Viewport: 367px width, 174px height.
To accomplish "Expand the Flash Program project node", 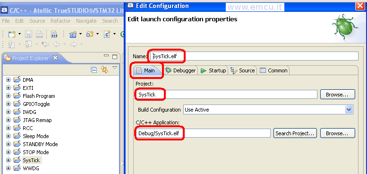I will 9,96.
